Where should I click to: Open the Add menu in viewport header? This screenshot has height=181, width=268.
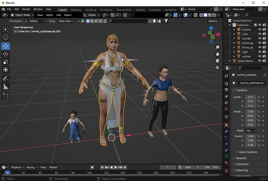pyautogui.click(x=58, y=15)
